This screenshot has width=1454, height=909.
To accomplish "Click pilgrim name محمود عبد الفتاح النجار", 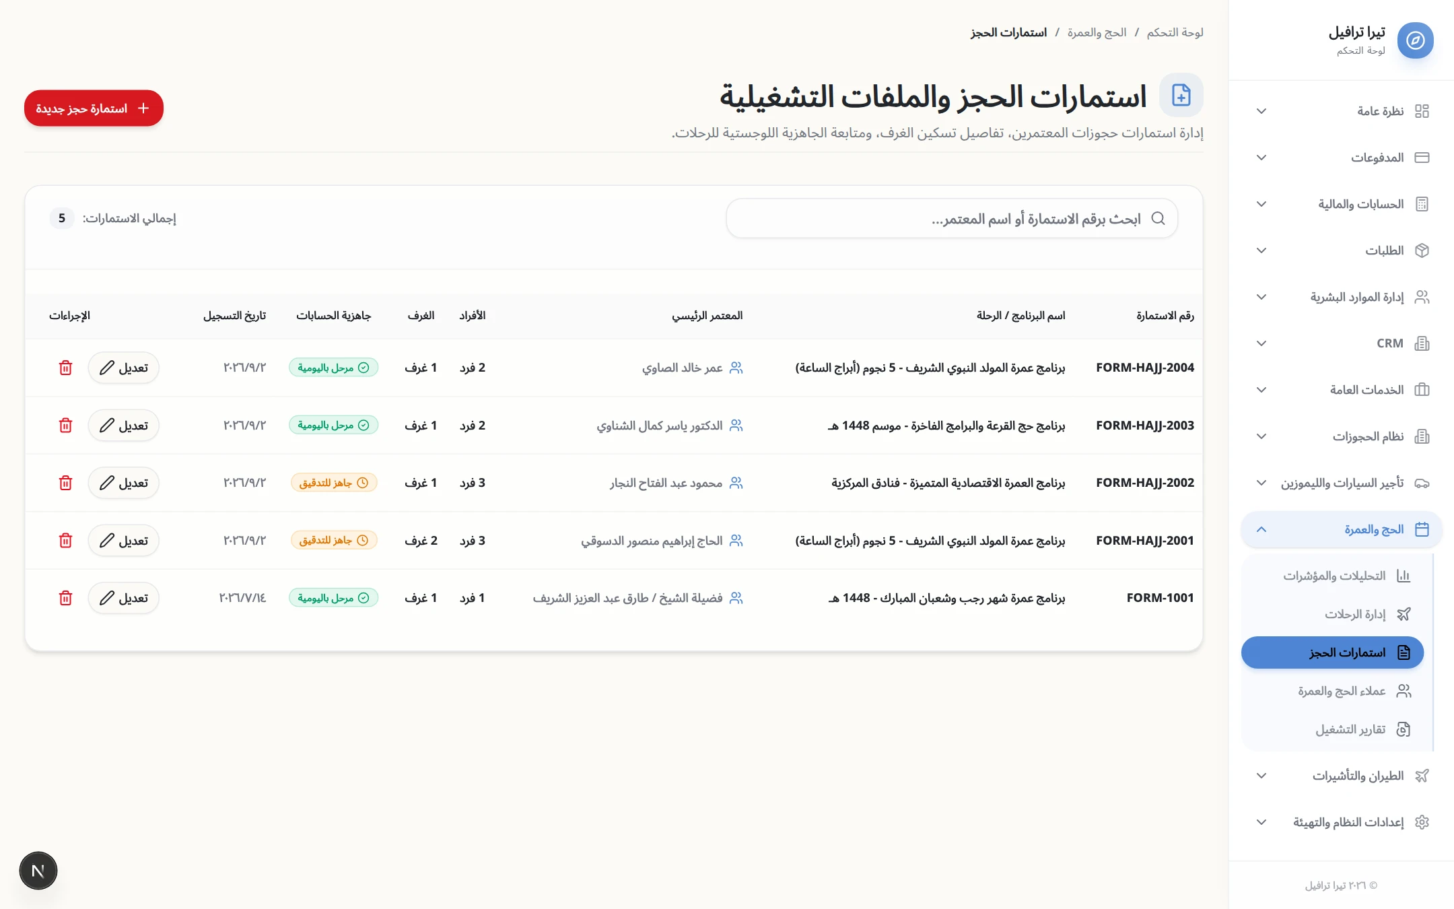I will 666,483.
